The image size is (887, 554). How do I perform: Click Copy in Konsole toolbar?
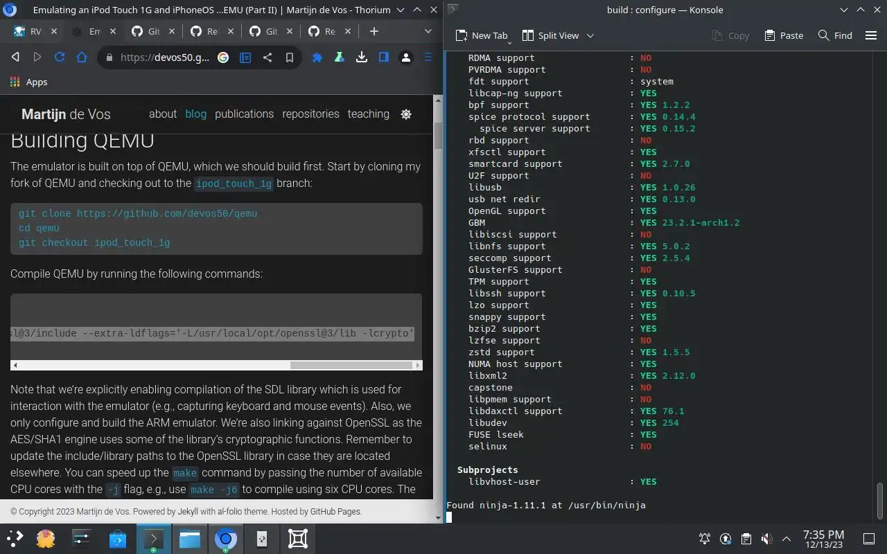[x=731, y=35]
